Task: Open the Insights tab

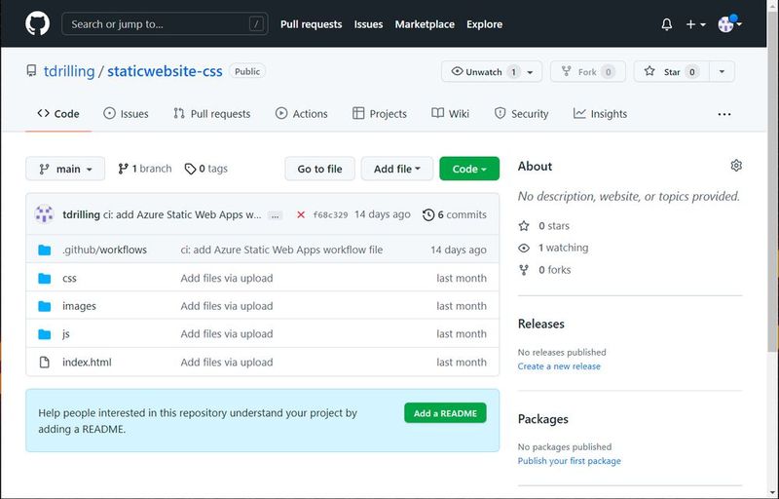Action: [x=600, y=114]
